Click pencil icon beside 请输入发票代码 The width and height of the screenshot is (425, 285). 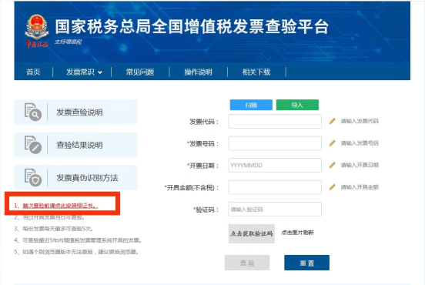coord(332,121)
